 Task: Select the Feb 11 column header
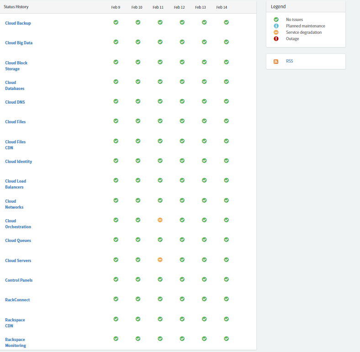(158, 7)
